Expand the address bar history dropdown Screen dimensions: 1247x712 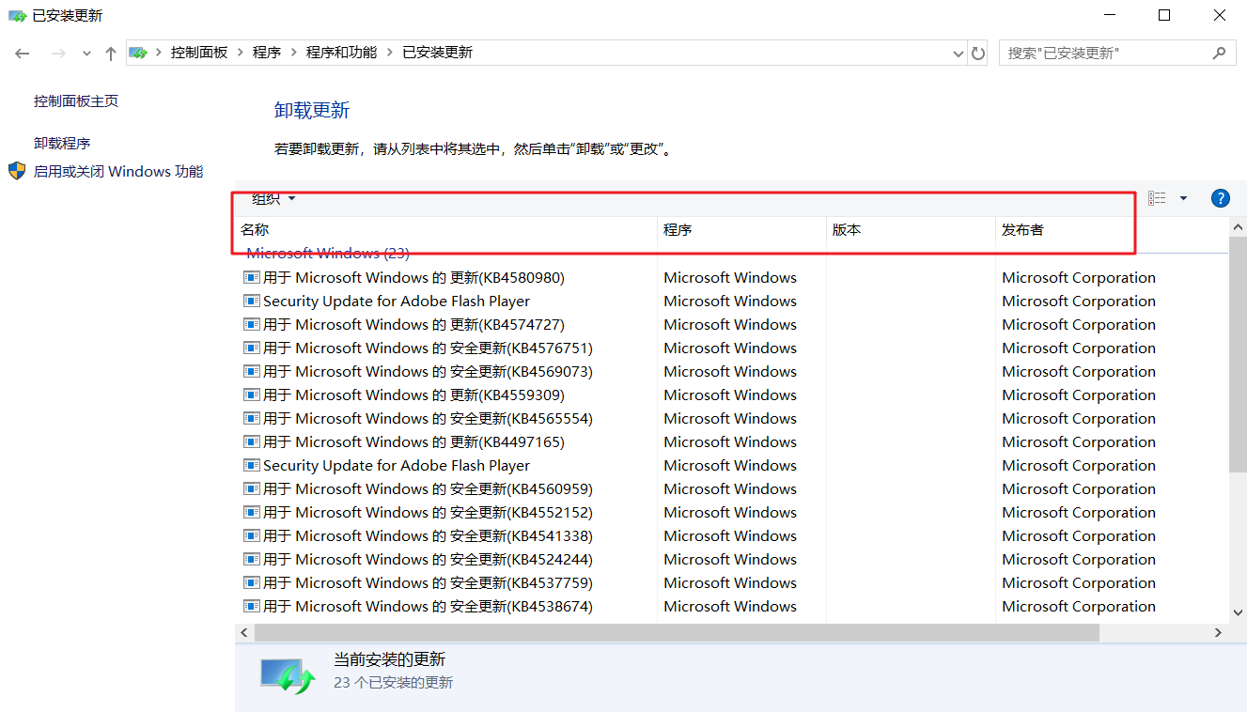coord(959,54)
